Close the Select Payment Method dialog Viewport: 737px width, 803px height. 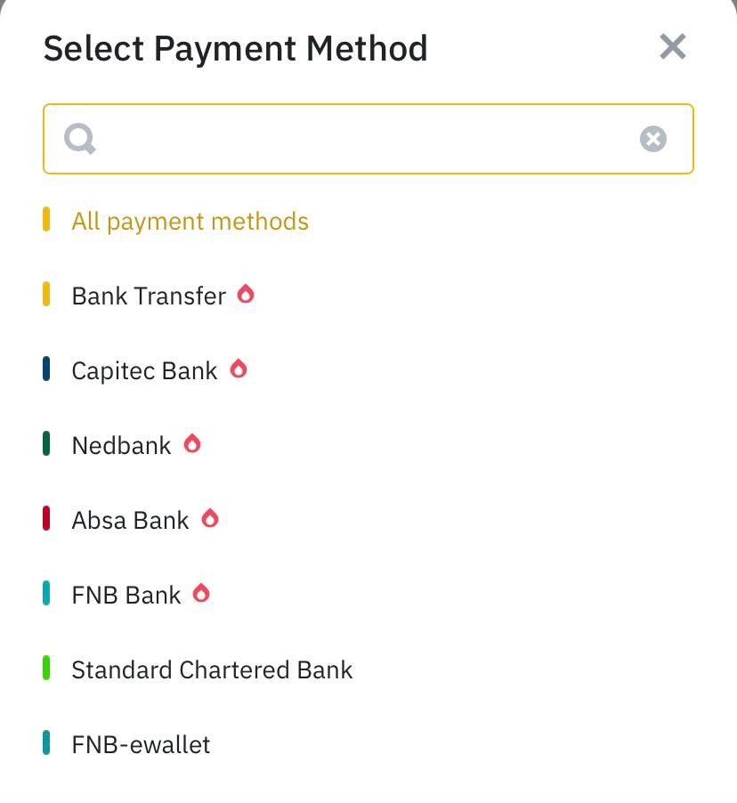coord(673,46)
